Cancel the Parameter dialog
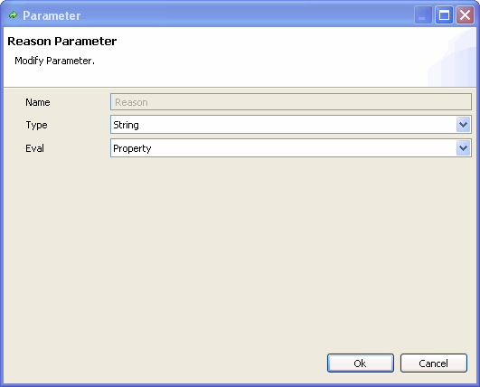The height and width of the screenshot is (387, 480). (x=434, y=363)
